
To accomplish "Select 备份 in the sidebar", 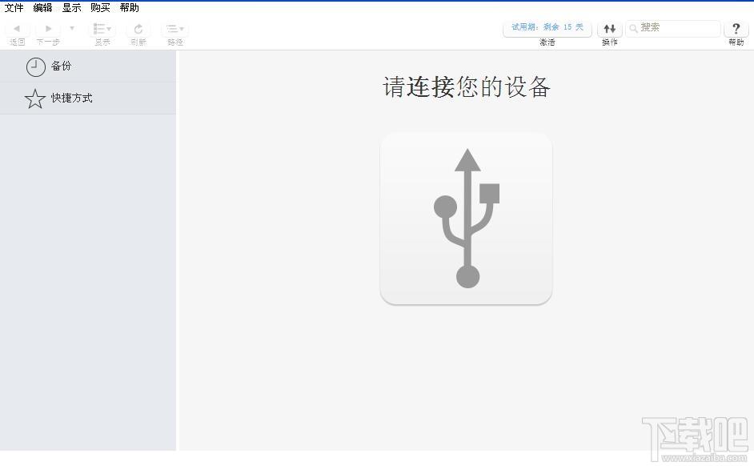I will (62, 66).
